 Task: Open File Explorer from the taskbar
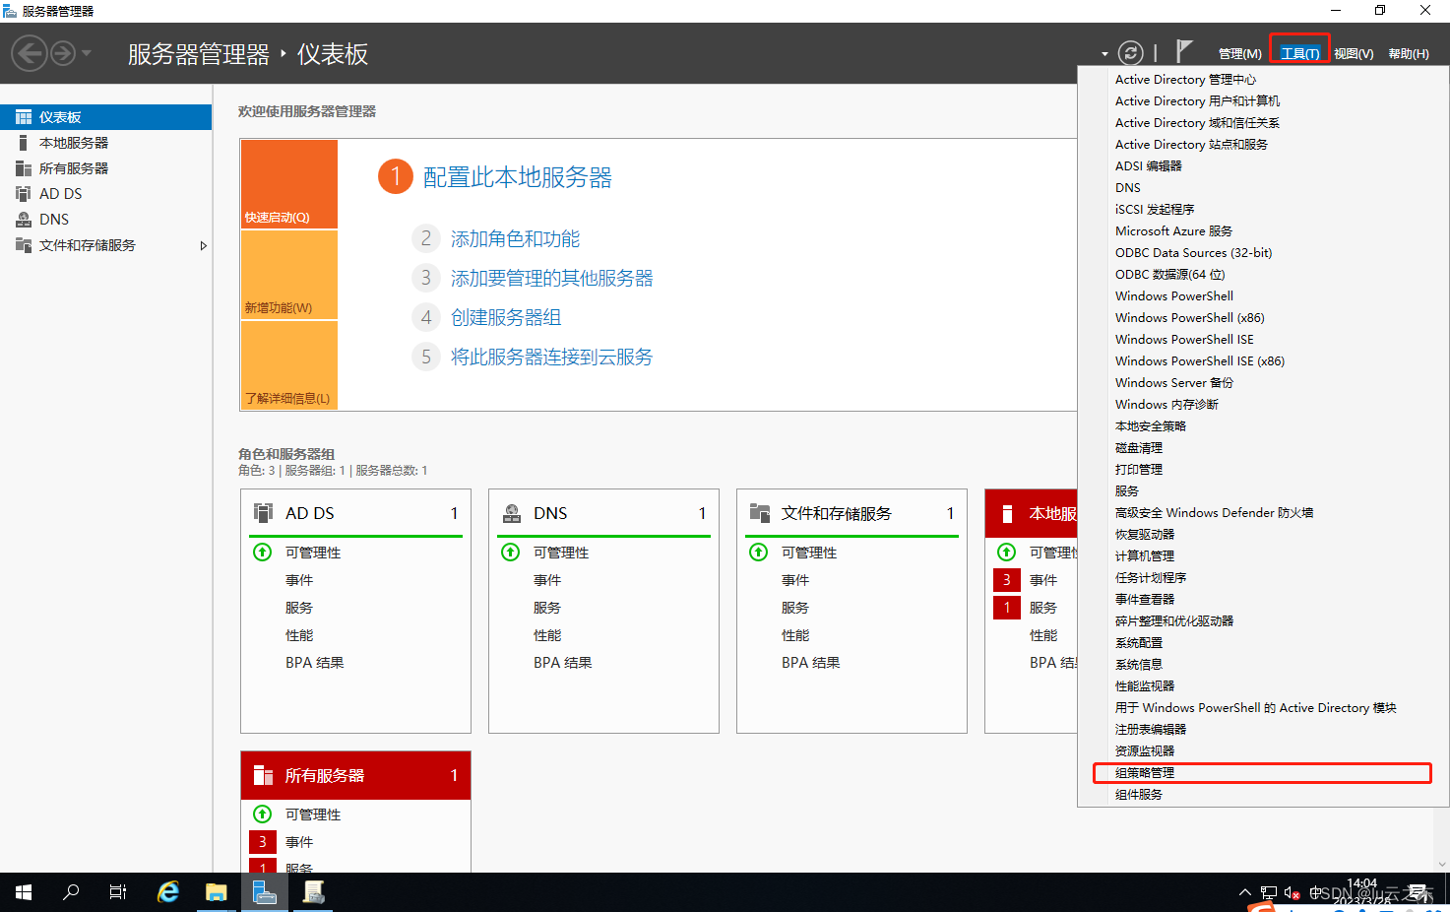click(217, 892)
